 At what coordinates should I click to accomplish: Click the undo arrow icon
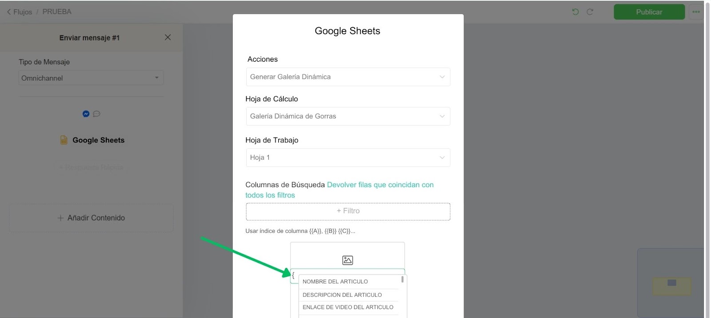[575, 12]
